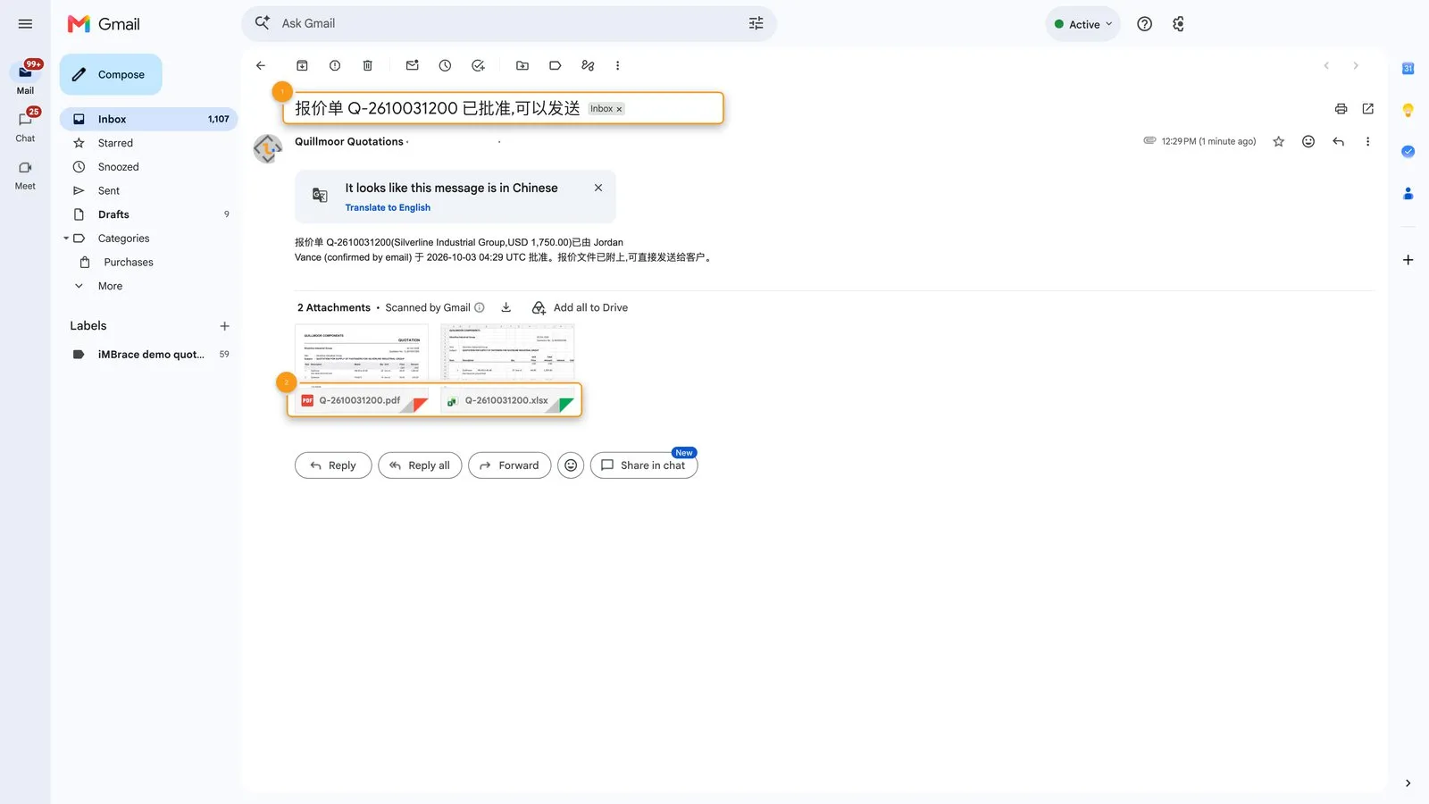Image resolution: width=1429 pixels, height=804 pixels.
Task: Click the reply arrow icon near the timestamp
Action: pos(1338,141)
